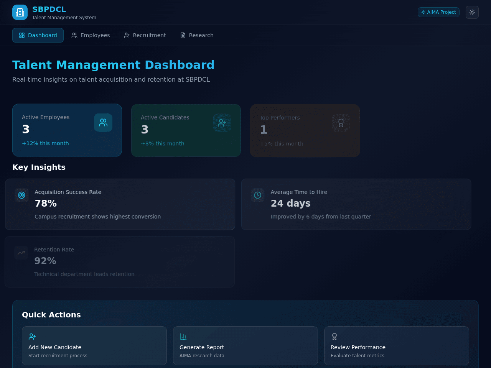Select the Add New Candidate quick action
491x368 pixels.
pyautogui.click(x=94, y=346)
